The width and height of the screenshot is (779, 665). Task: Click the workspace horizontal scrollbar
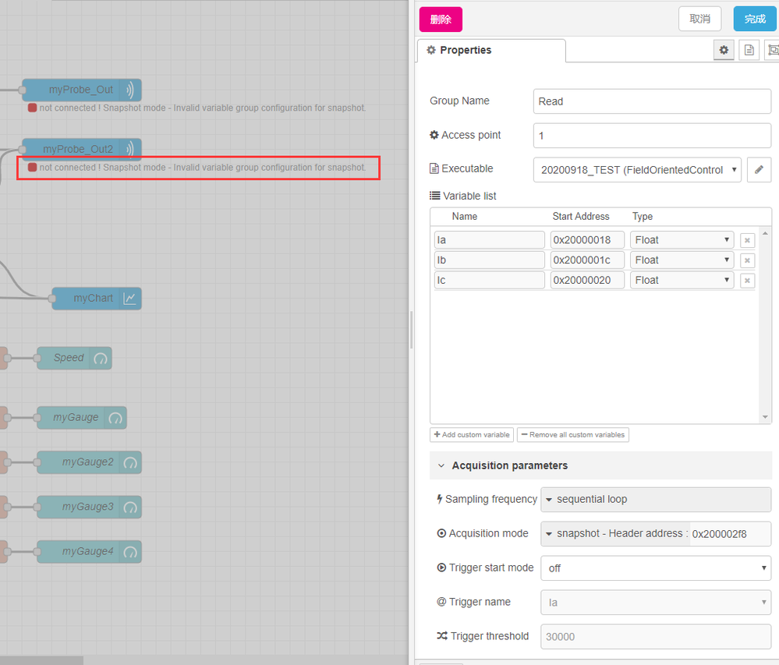(42, 660)
